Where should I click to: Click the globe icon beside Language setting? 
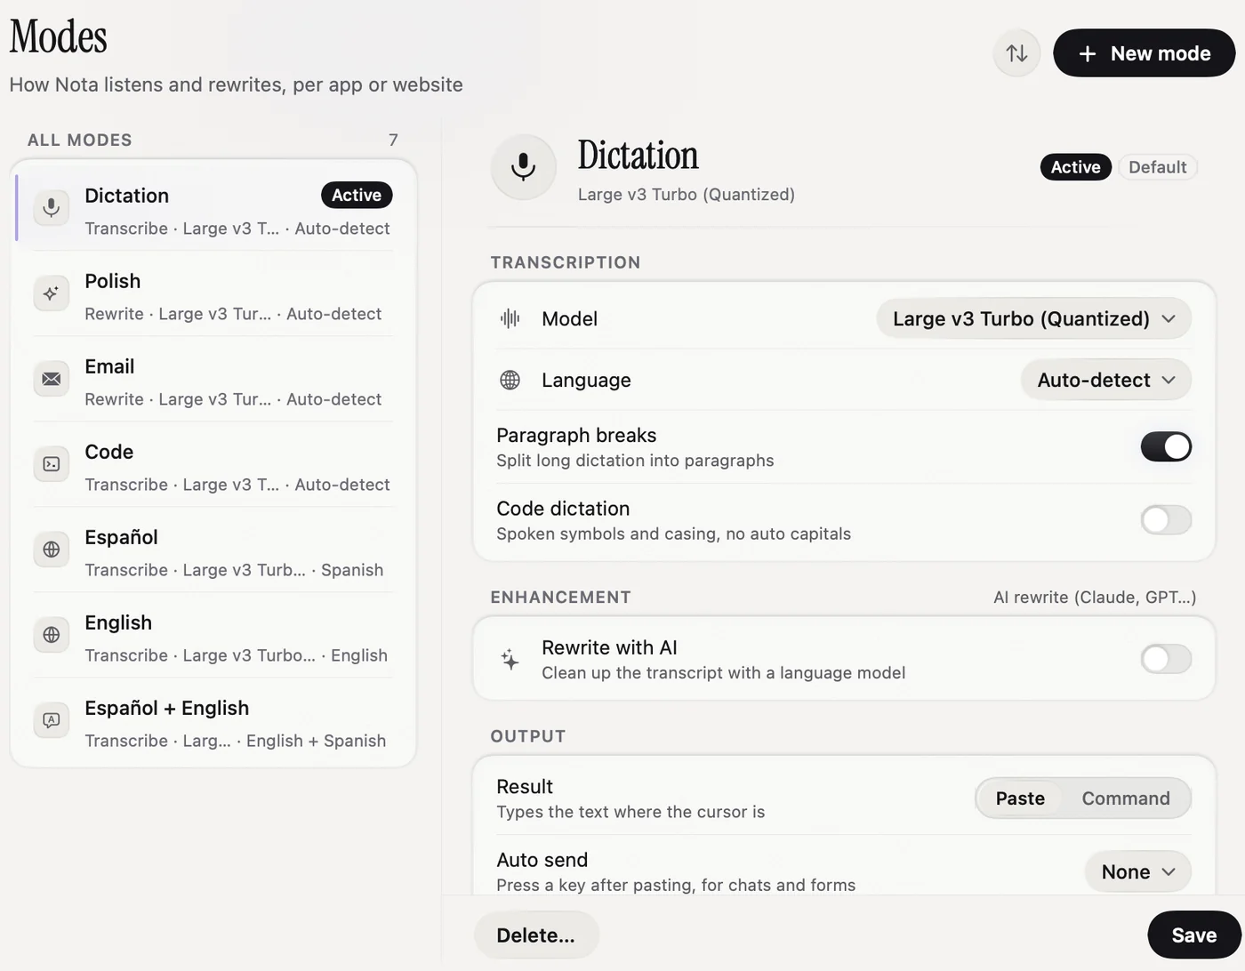tap(510, 380)
